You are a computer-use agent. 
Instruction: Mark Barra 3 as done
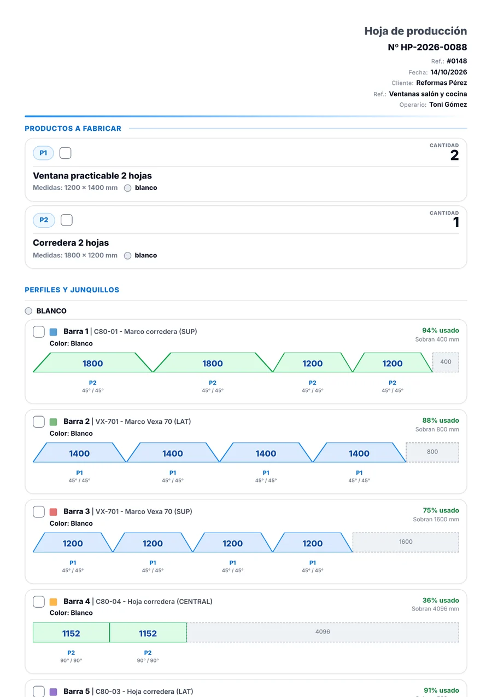click(39, 511)
